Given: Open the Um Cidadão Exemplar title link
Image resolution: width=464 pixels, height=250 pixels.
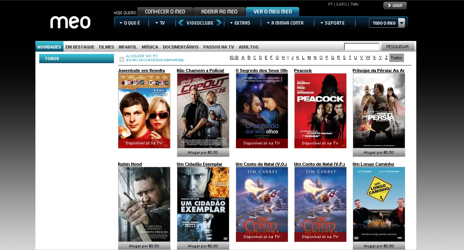Looking at the screenshot, I should pyautogui.click(x=199, y=164).
